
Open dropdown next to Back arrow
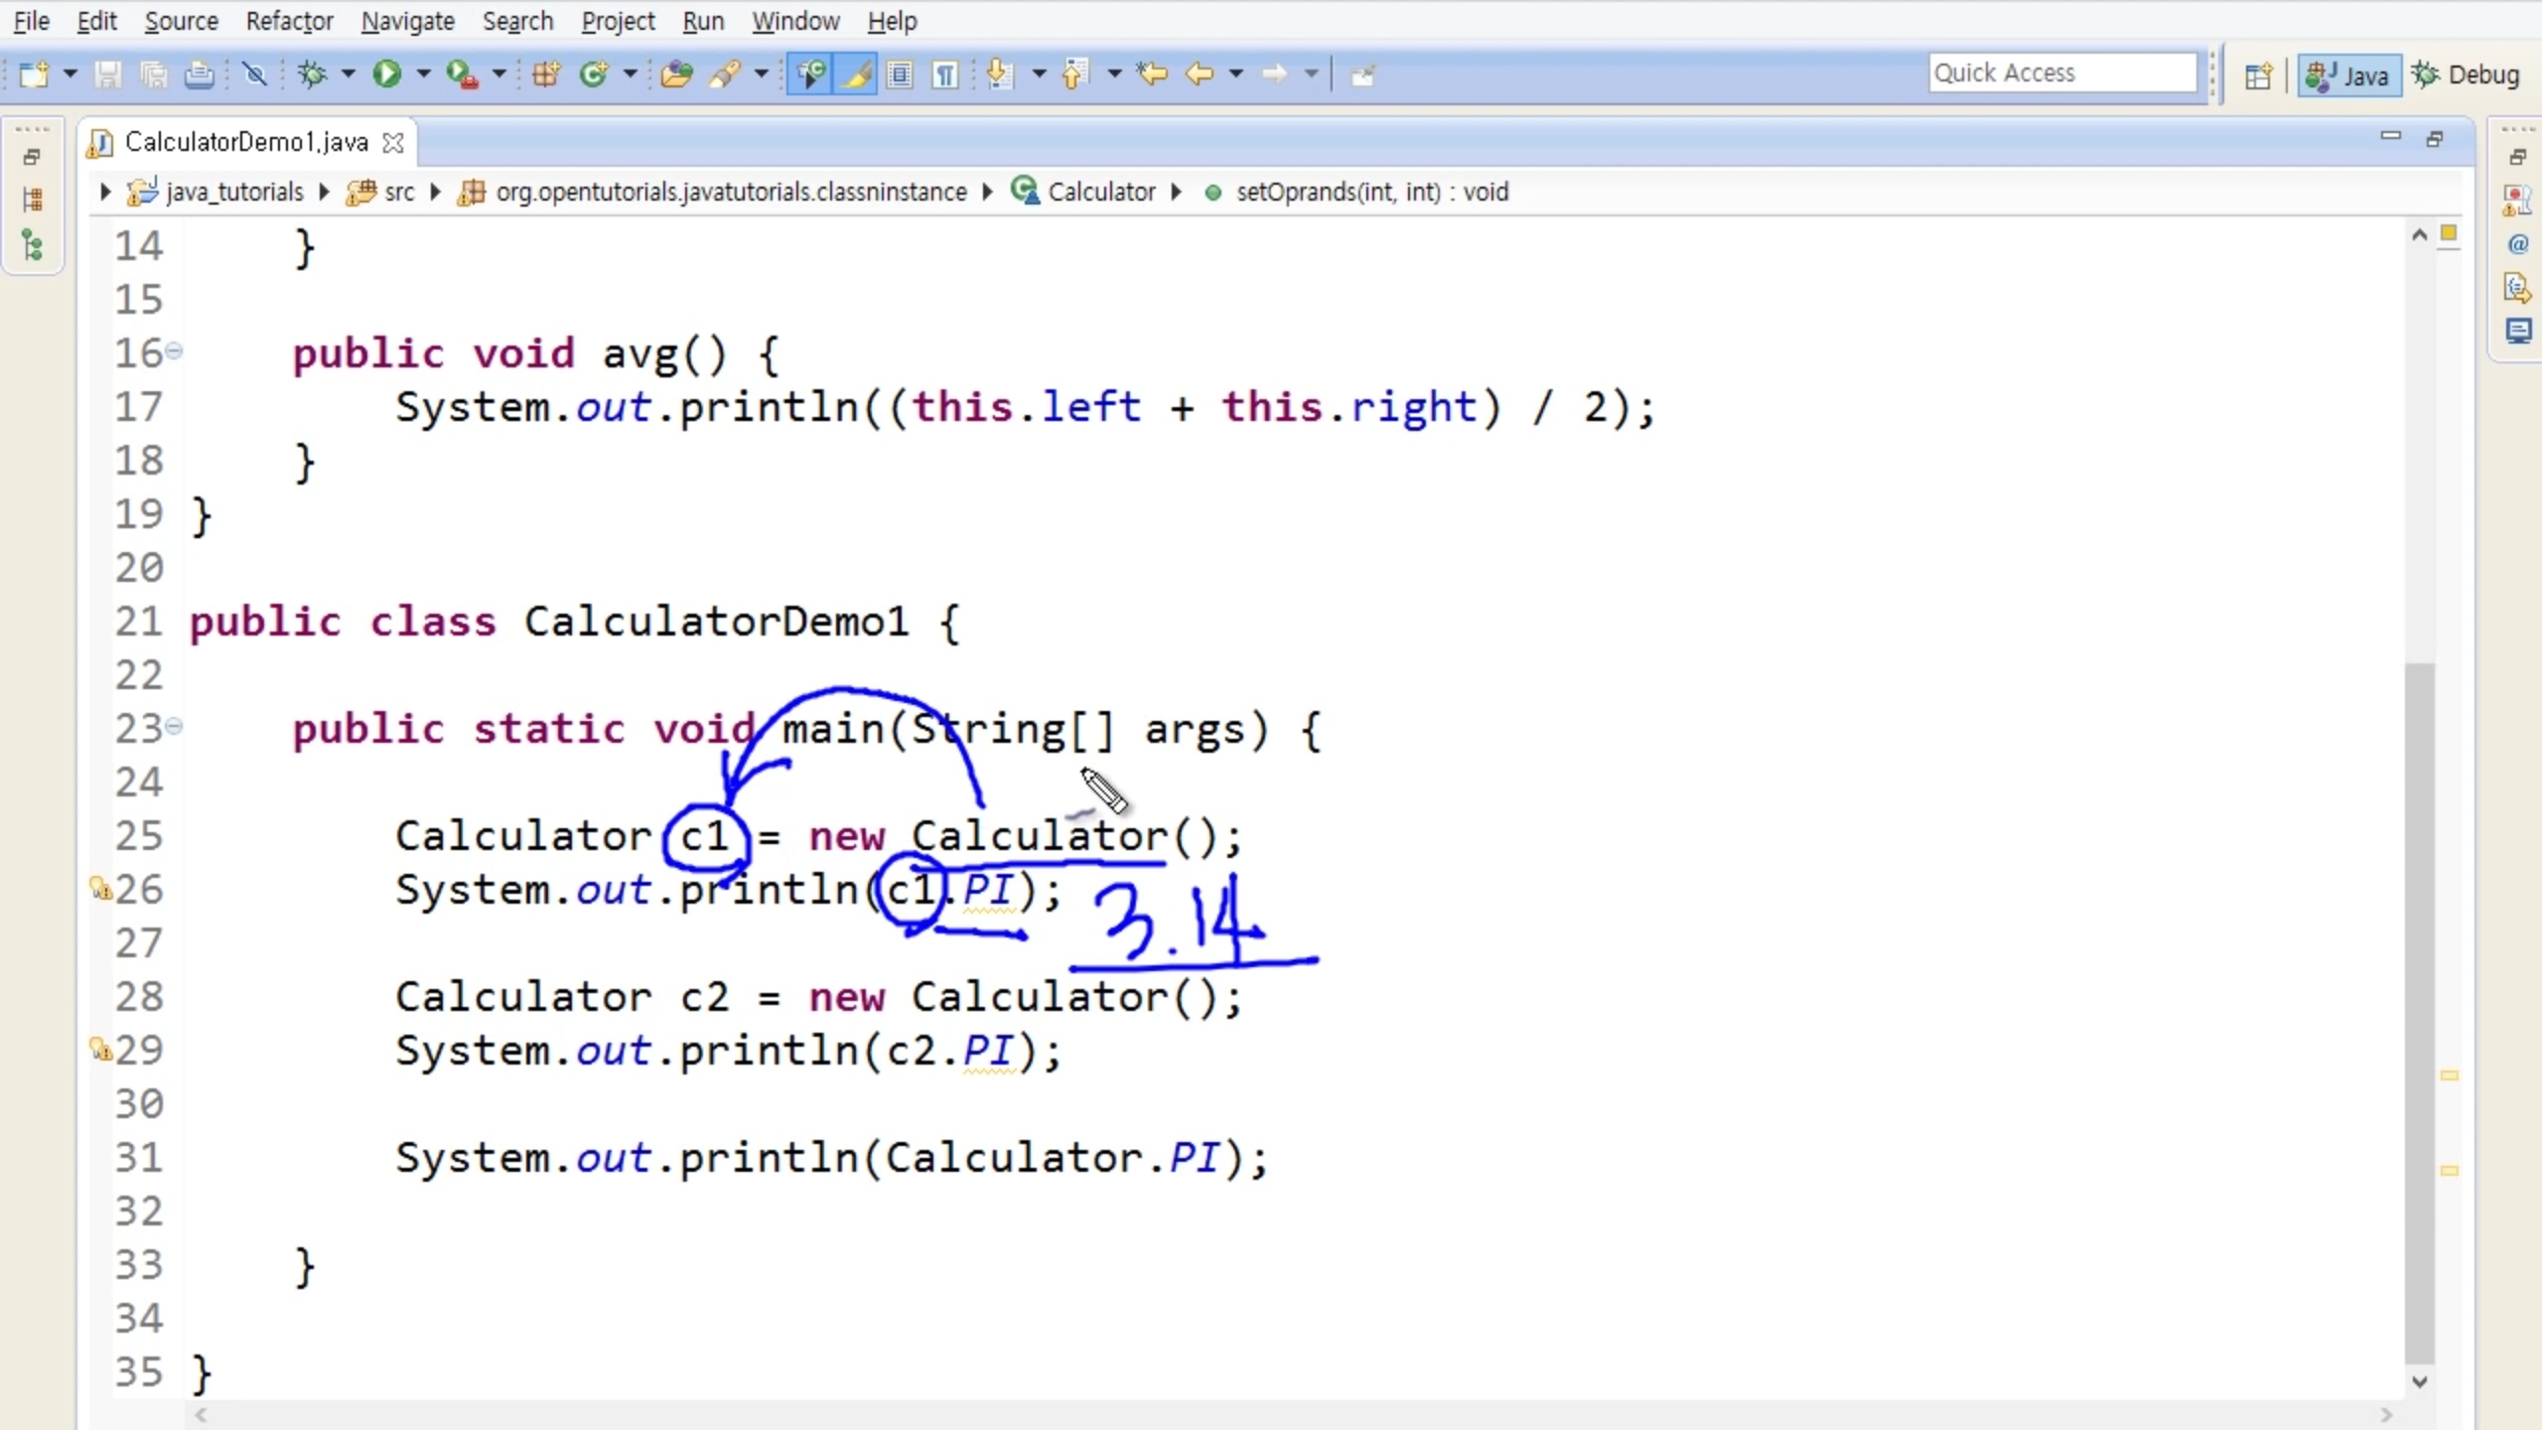1236,74
